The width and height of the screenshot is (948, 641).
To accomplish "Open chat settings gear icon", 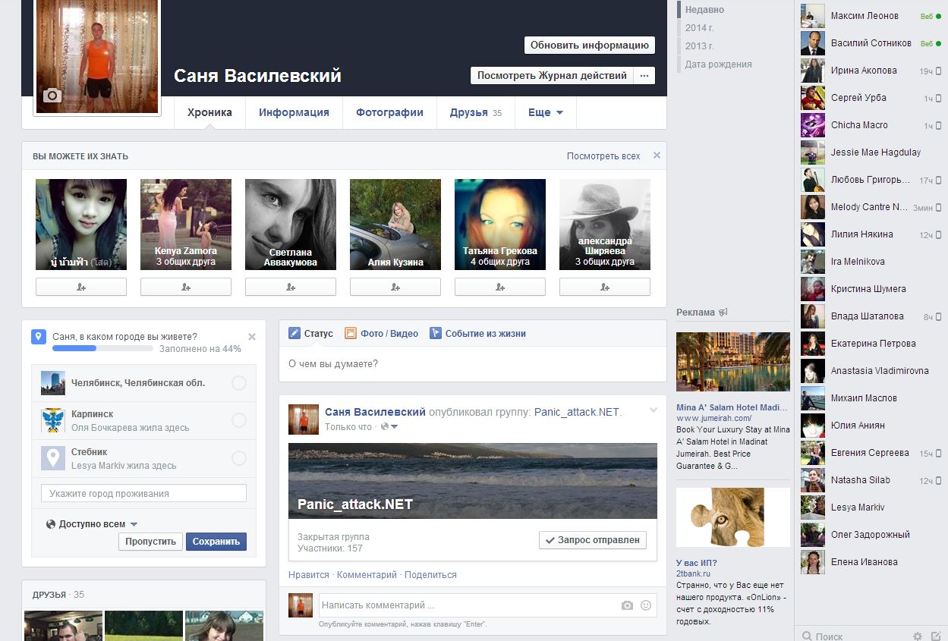I will [x=918, y=636].
